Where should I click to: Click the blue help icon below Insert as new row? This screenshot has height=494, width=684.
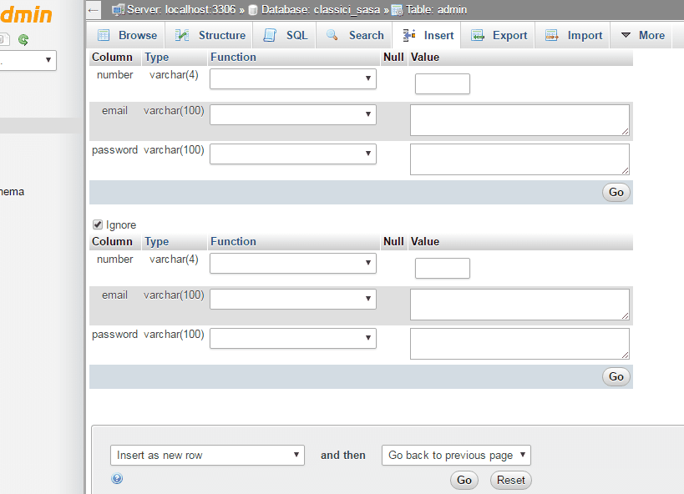[x=117, y=479]
